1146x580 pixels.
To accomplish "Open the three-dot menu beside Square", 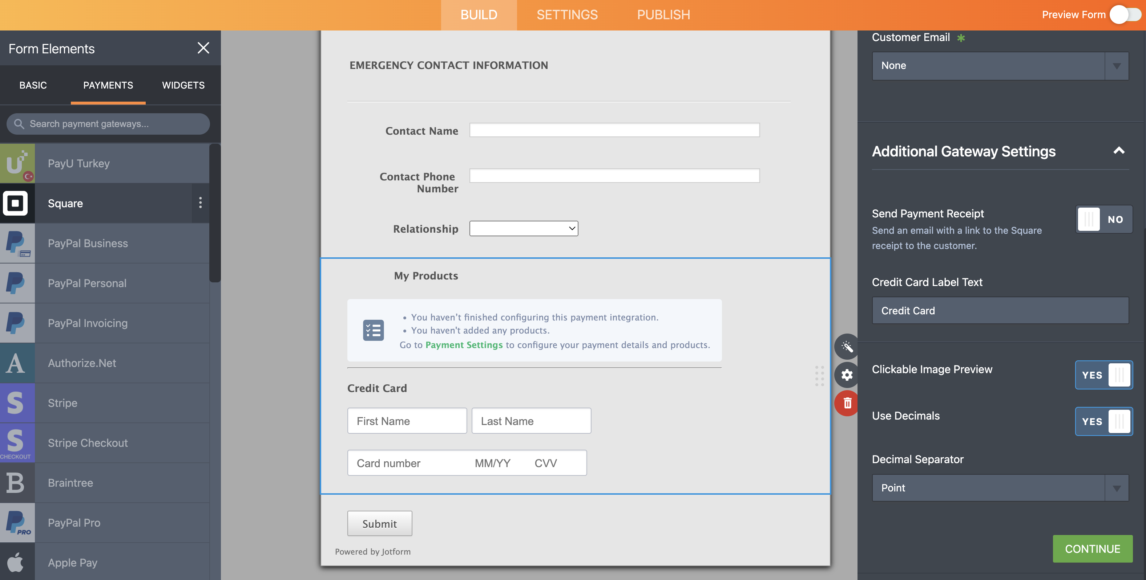I will [200, 203].
